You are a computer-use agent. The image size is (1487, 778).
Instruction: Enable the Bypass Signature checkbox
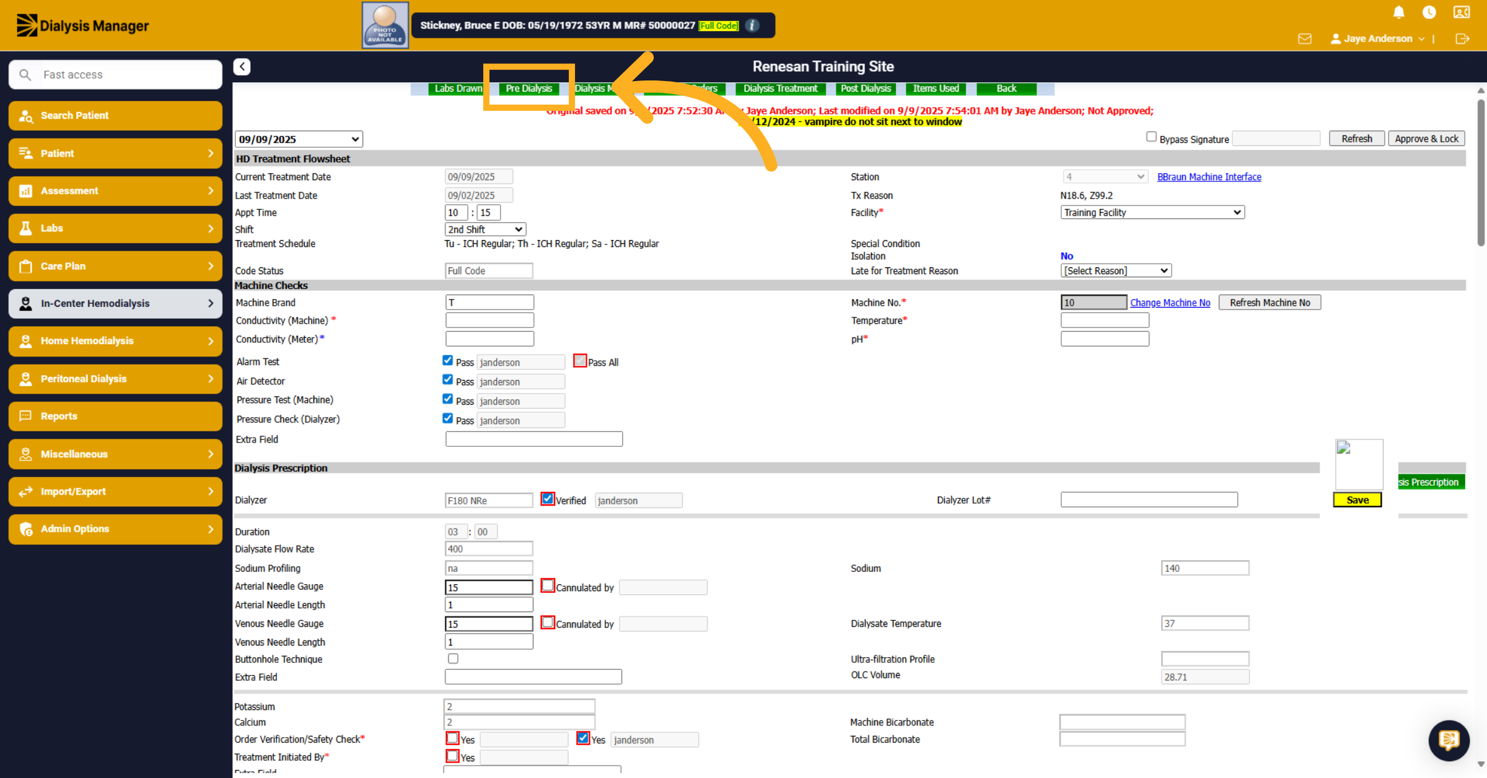[1151, 137]
